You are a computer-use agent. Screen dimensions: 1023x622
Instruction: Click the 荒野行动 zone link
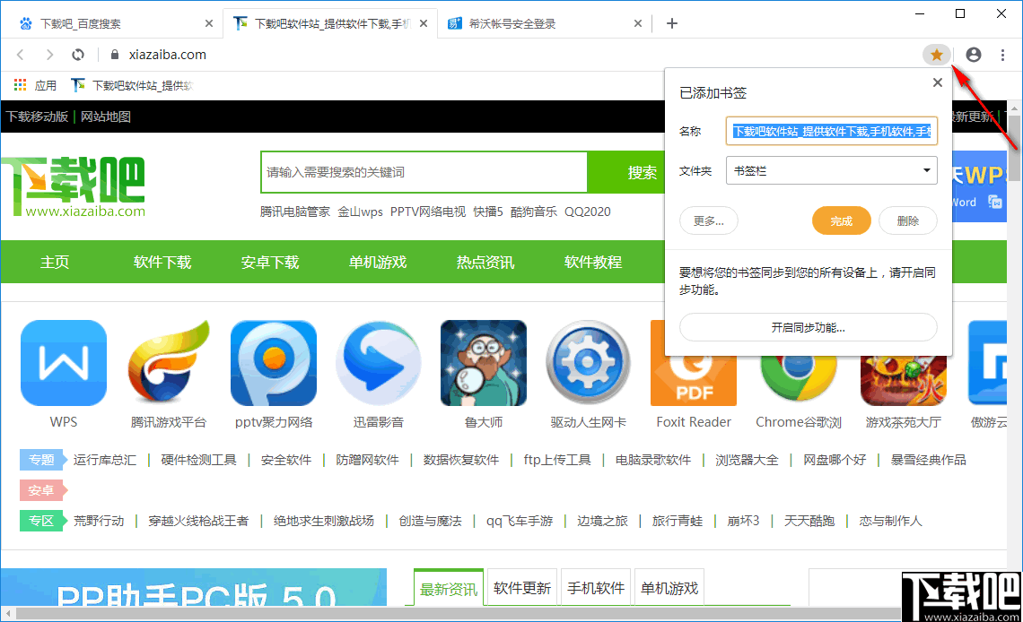(99, 521)
